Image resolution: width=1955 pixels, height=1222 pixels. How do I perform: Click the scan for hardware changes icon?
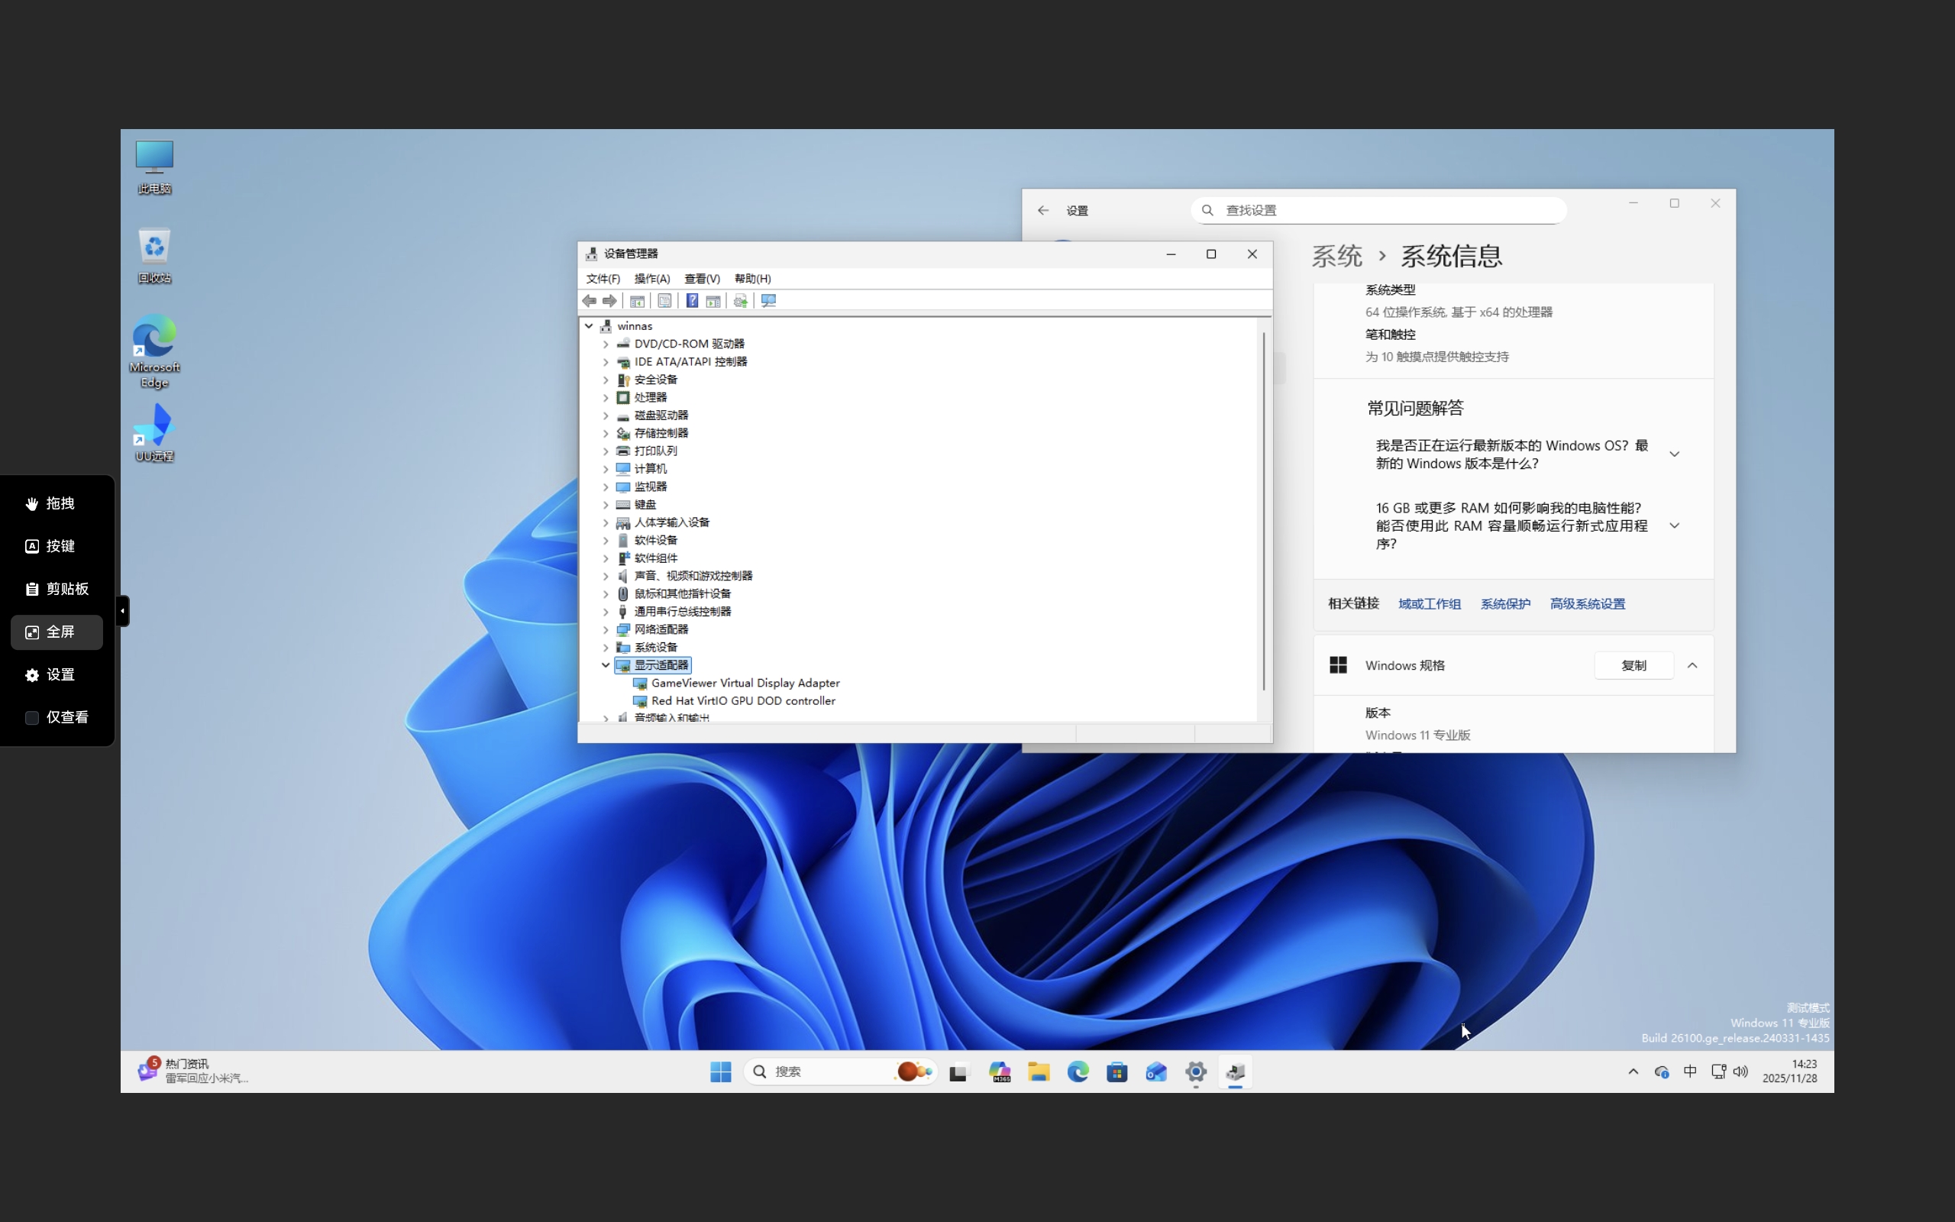pos(768,300)
